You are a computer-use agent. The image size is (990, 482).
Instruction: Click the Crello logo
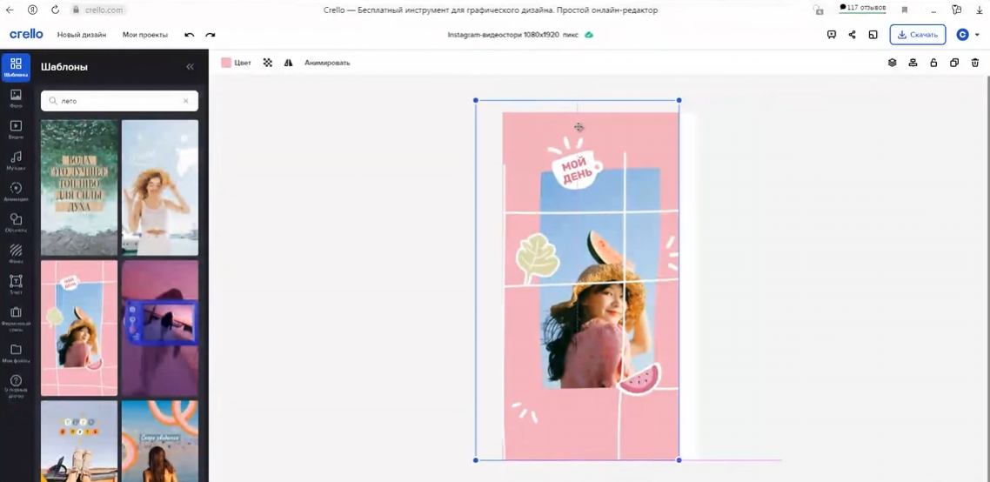[x=26, y=34]
